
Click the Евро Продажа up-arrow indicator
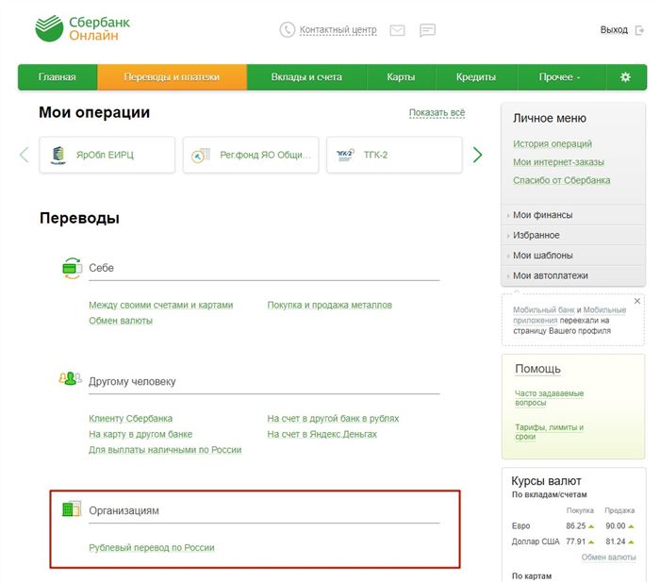coord(631,526)
